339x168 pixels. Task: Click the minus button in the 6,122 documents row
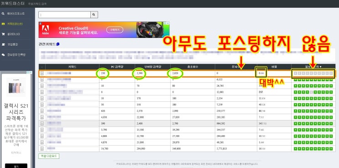click(x=42, y=79)
